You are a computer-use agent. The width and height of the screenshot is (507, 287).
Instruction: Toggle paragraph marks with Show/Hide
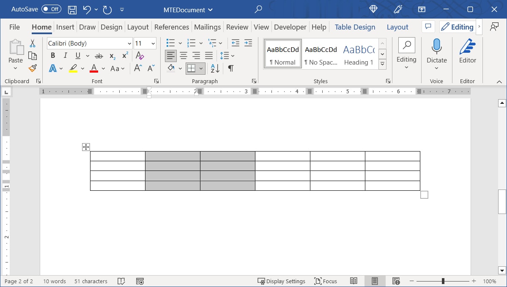click(x=230, y=68)
